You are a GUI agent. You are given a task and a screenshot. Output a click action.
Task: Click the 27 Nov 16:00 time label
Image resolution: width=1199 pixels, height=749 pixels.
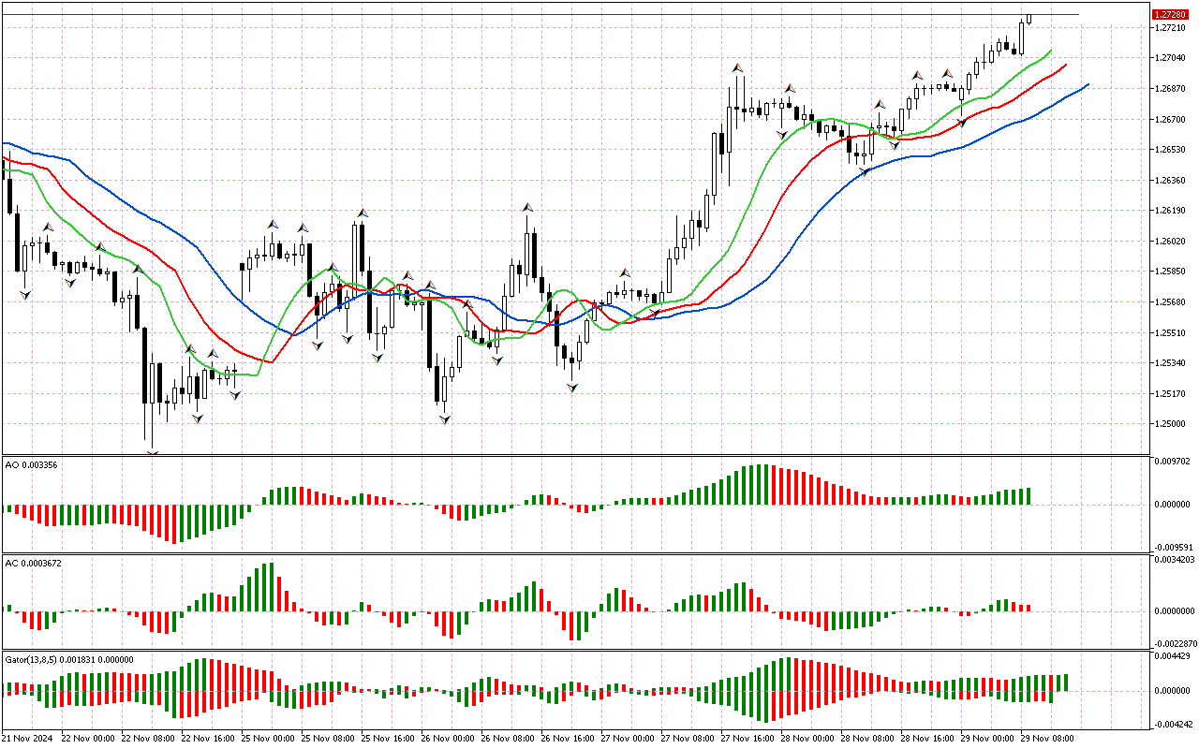pos(748,738)
